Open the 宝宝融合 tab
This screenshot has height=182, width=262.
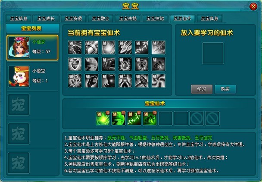(x=100, y=19)
